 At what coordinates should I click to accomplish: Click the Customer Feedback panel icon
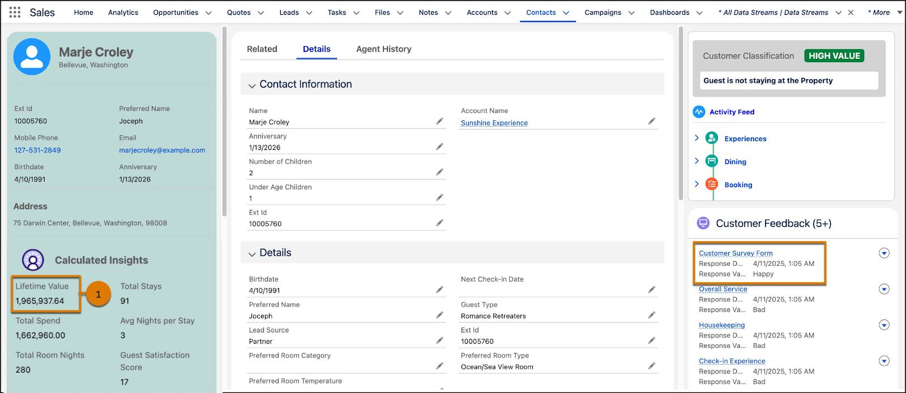(703, 223)
